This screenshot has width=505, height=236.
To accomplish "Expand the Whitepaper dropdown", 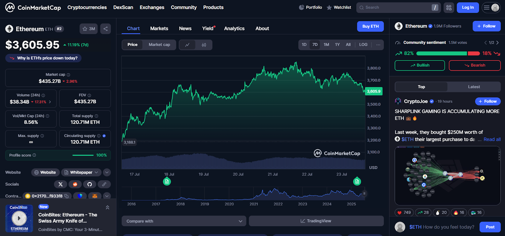I will (81, 172).
